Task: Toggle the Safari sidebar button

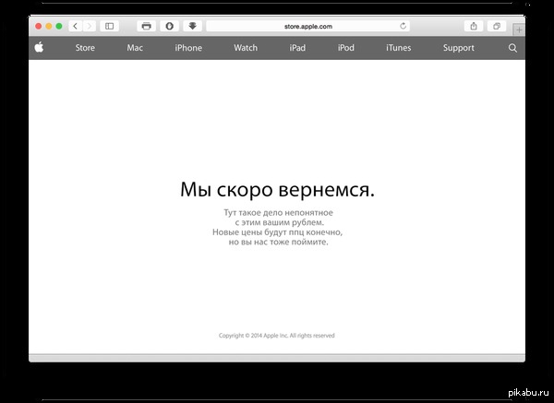Action: click(x=110, y=27)
